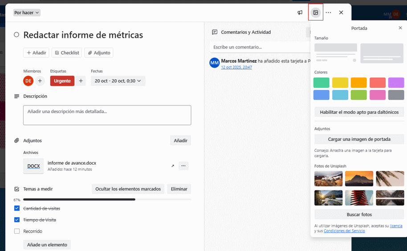407x251 pixels.
Task: Click plus icon to add a member
Action: (40, 81)
